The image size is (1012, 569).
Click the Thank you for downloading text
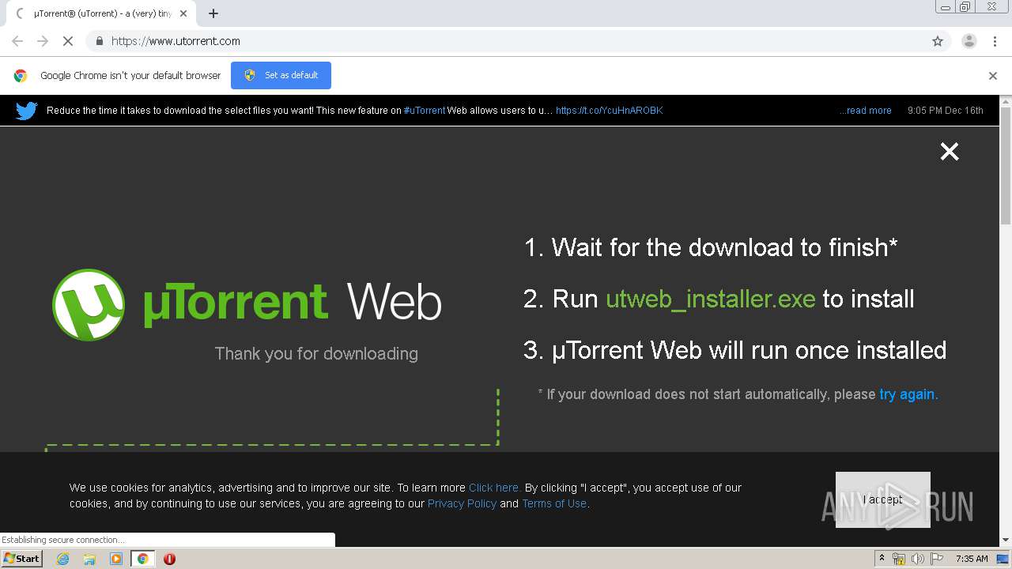[316, 353]
